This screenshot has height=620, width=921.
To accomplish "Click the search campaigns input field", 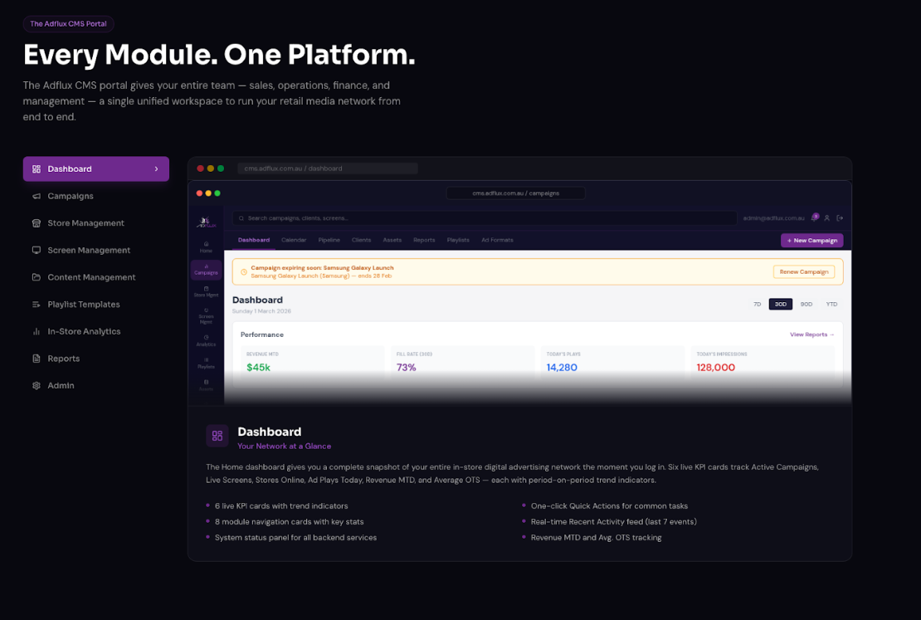I will [x=485, y=218].
